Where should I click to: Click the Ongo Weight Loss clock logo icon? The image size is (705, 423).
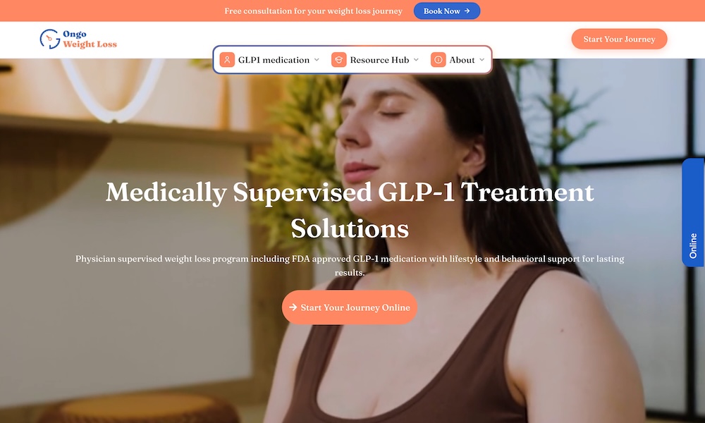(50, 39)
